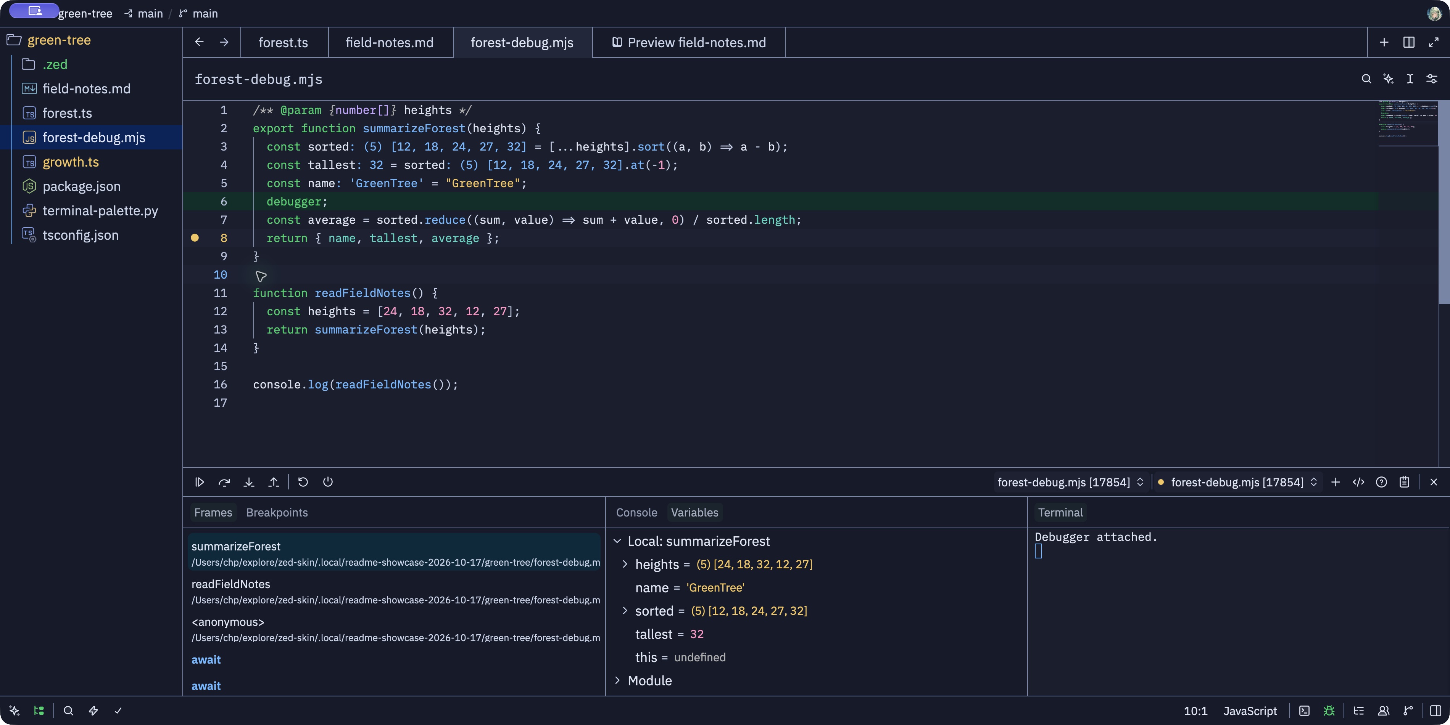Restart the debug session

[303, 482]
